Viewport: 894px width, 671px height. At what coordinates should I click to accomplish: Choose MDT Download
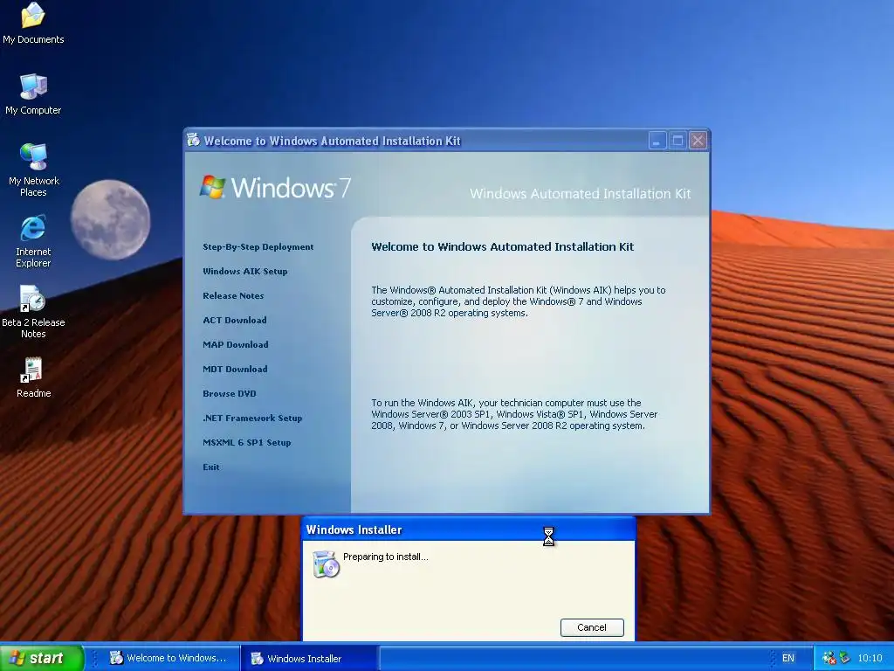[x=235, y=370]
